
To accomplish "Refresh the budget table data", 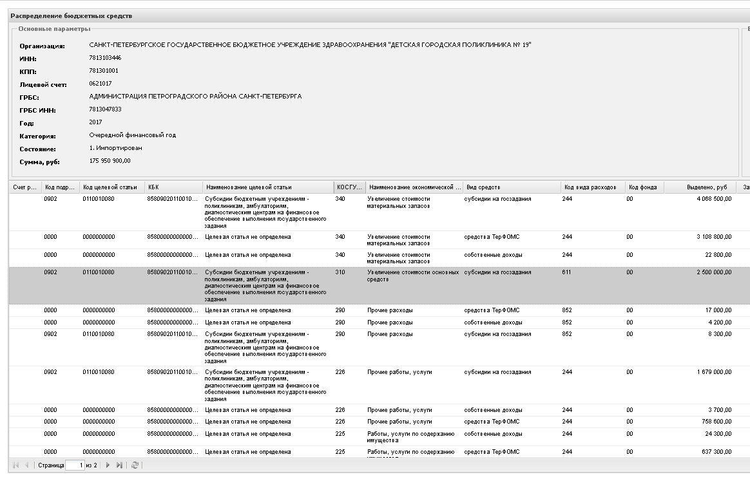I will 135,465.
